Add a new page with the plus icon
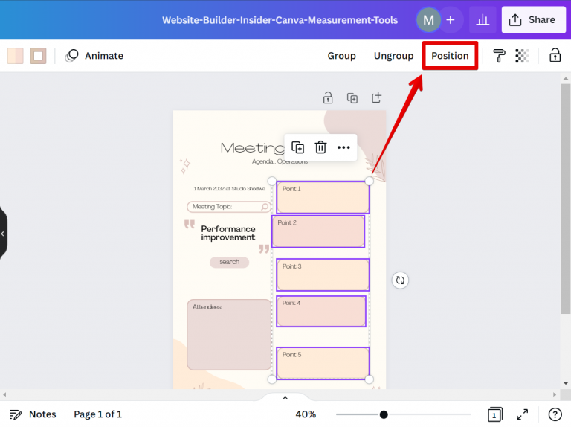Screen dimensions: 571x427 coord(376,97)
